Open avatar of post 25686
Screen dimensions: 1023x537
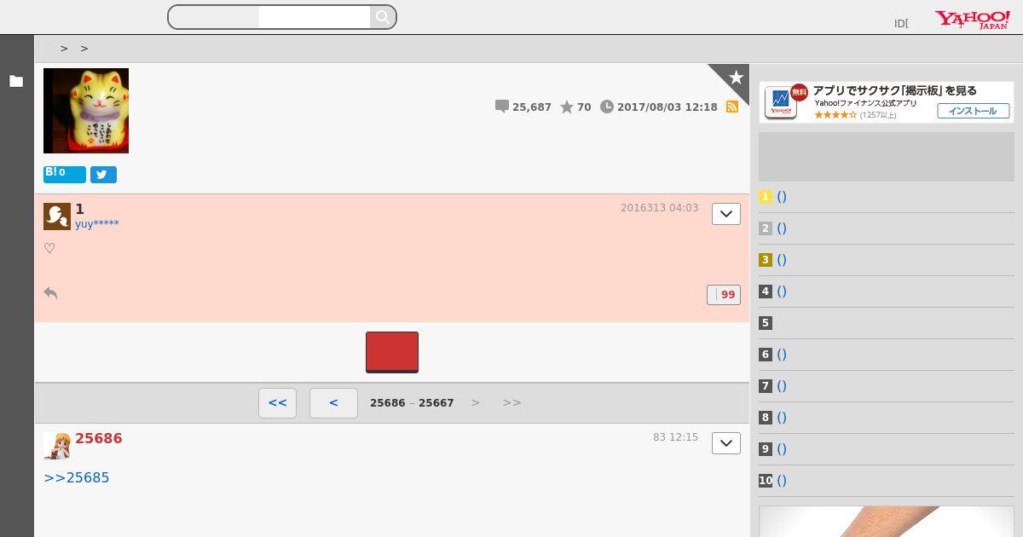57,446
